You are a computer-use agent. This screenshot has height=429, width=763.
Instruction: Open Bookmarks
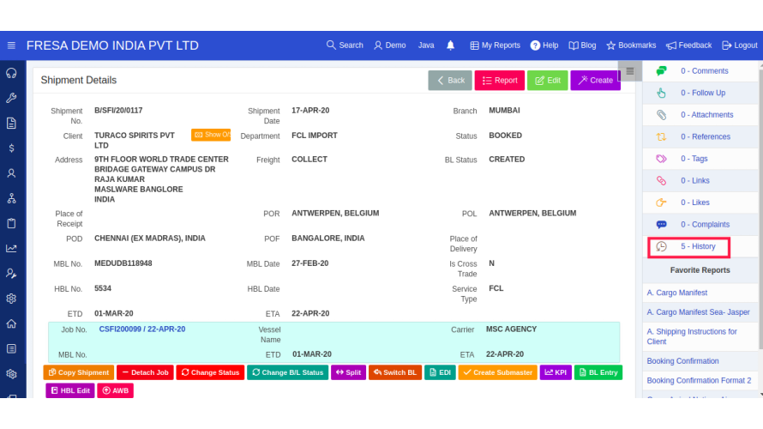[x=631, y=45]
